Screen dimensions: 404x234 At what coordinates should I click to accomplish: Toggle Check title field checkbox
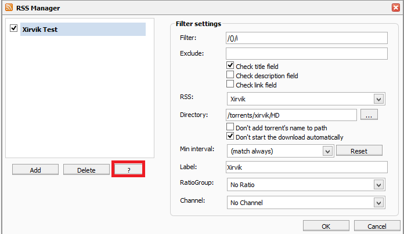coord(230,65)
